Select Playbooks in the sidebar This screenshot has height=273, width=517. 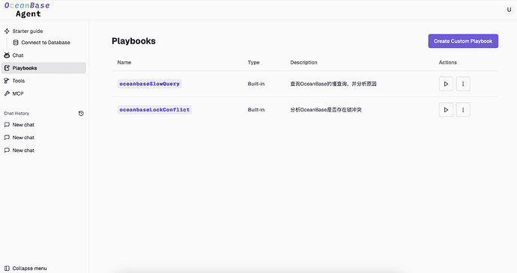click(43, 68)
